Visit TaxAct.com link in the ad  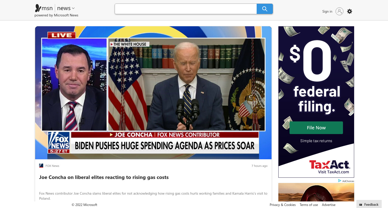point(333,172)
